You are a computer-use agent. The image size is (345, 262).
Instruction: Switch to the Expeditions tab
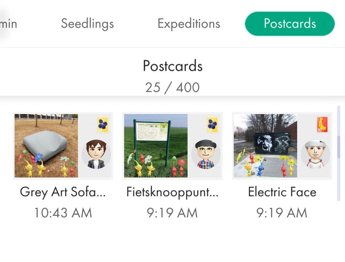tap(188, 23)
